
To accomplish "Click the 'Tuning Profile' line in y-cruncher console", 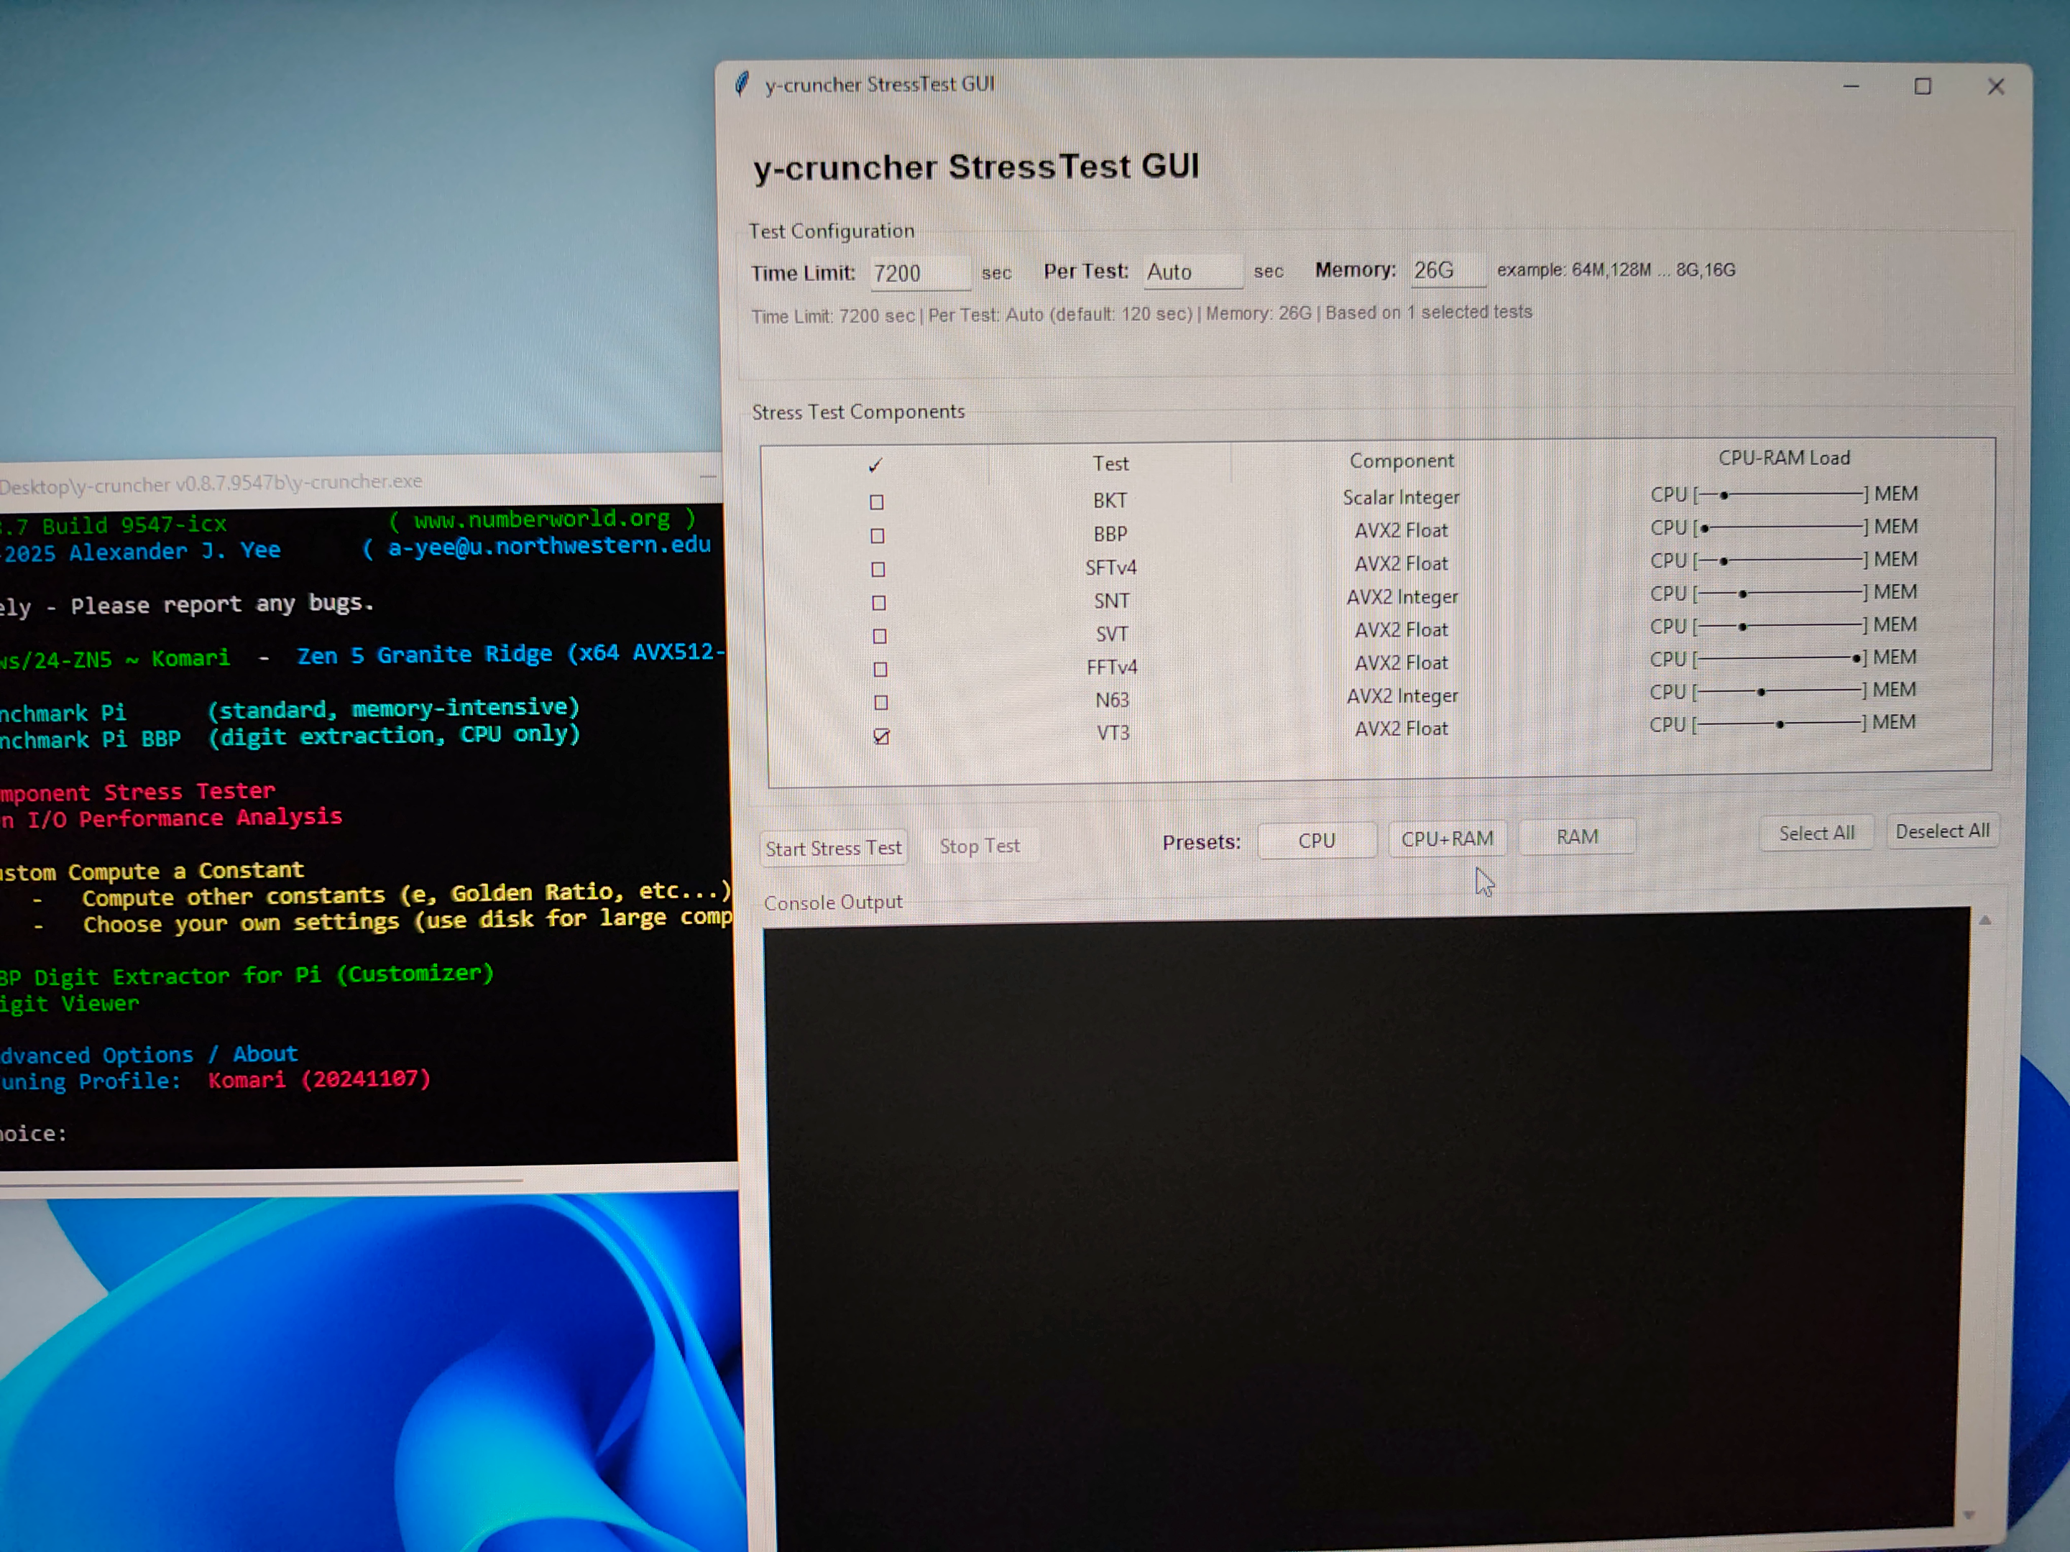I will [x=215, y=1081].
